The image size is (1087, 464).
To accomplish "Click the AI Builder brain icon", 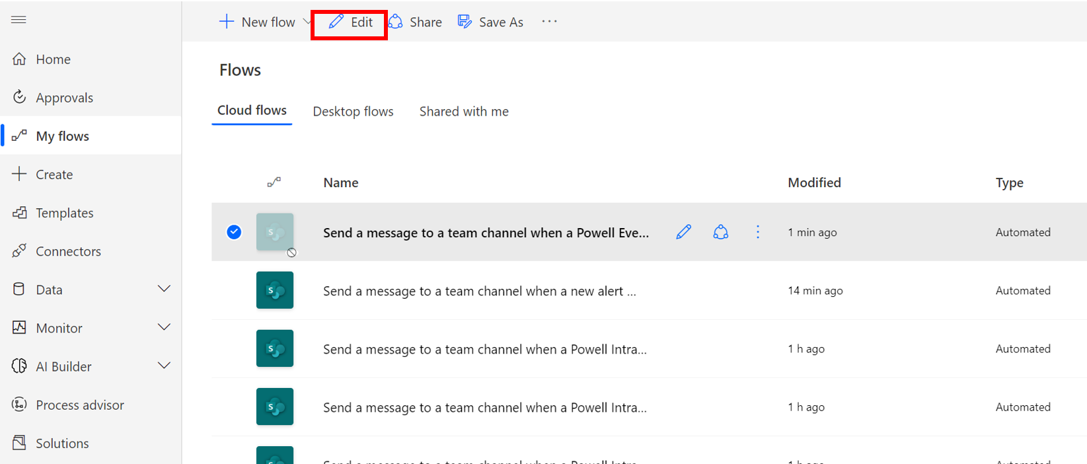I will (19, 366).
